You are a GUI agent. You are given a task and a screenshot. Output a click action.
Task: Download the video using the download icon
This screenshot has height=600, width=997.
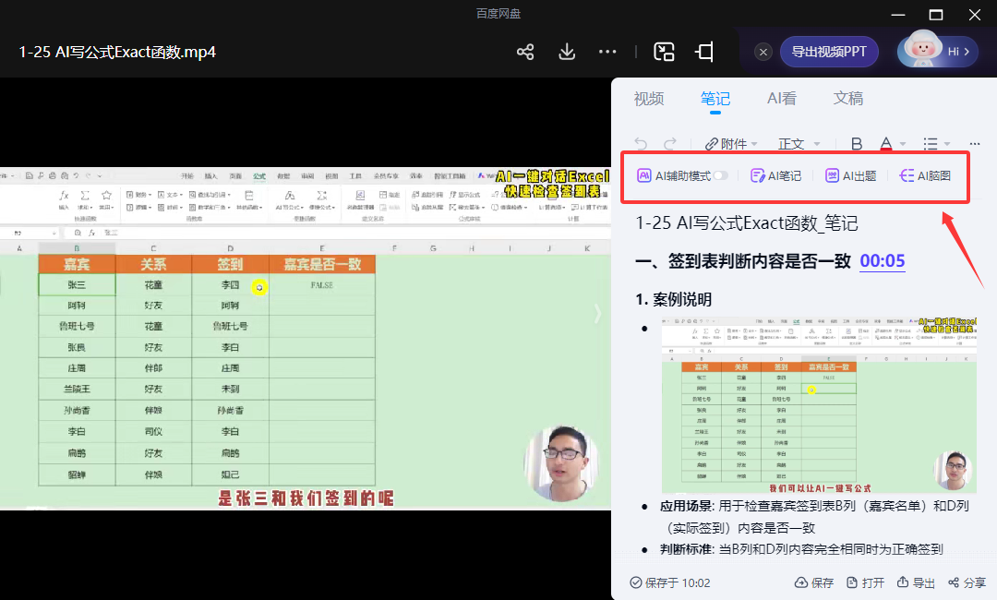click(x=566, y=53)
